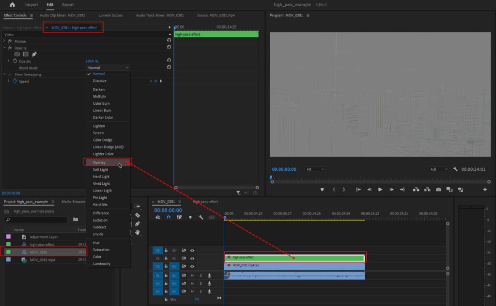Hide track V3 with the eye icon

click(x=192, y=250)
